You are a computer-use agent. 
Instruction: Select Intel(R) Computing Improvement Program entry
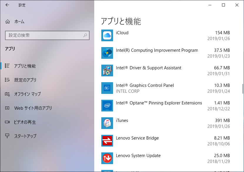coord(157,50)
